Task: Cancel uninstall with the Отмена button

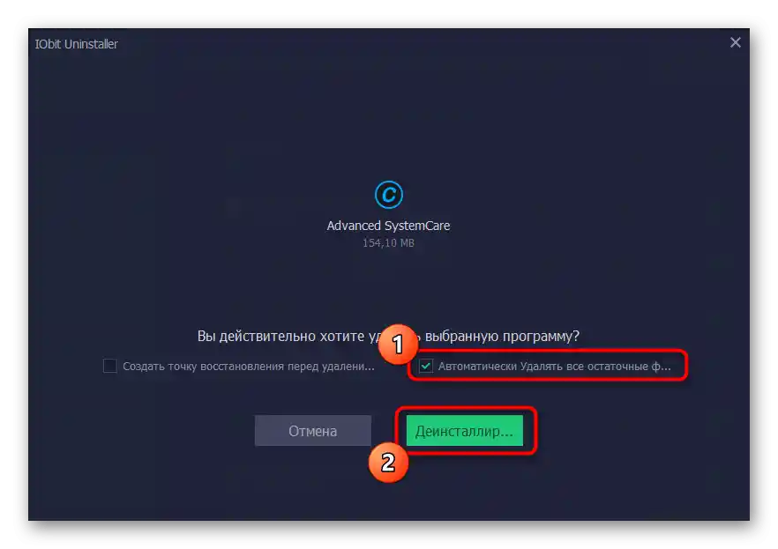Action: [313, 431]
